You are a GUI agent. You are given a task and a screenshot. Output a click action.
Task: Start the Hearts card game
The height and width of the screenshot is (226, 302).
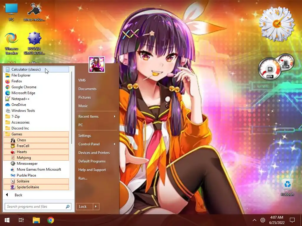click(36, 152)
